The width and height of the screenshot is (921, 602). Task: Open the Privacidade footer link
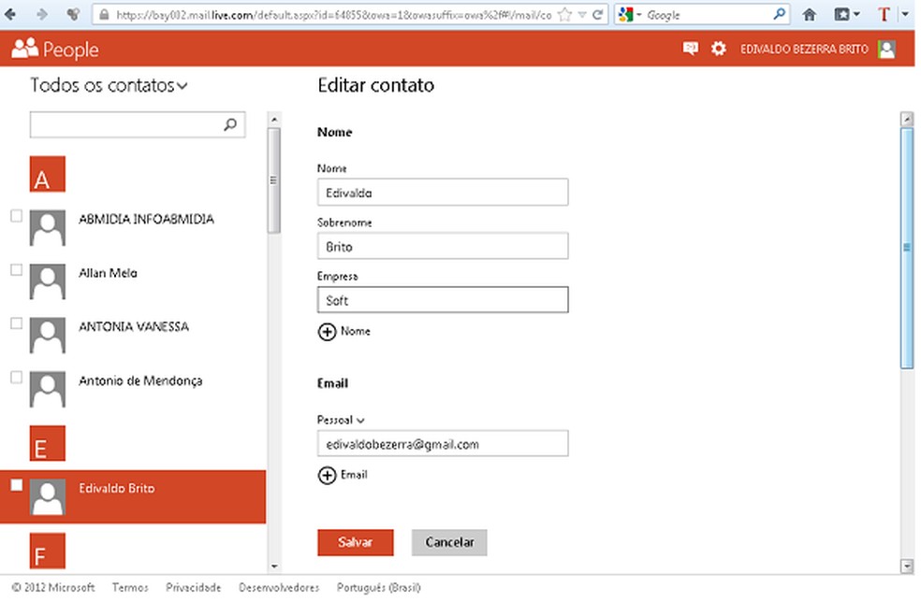tap(193, 587)
